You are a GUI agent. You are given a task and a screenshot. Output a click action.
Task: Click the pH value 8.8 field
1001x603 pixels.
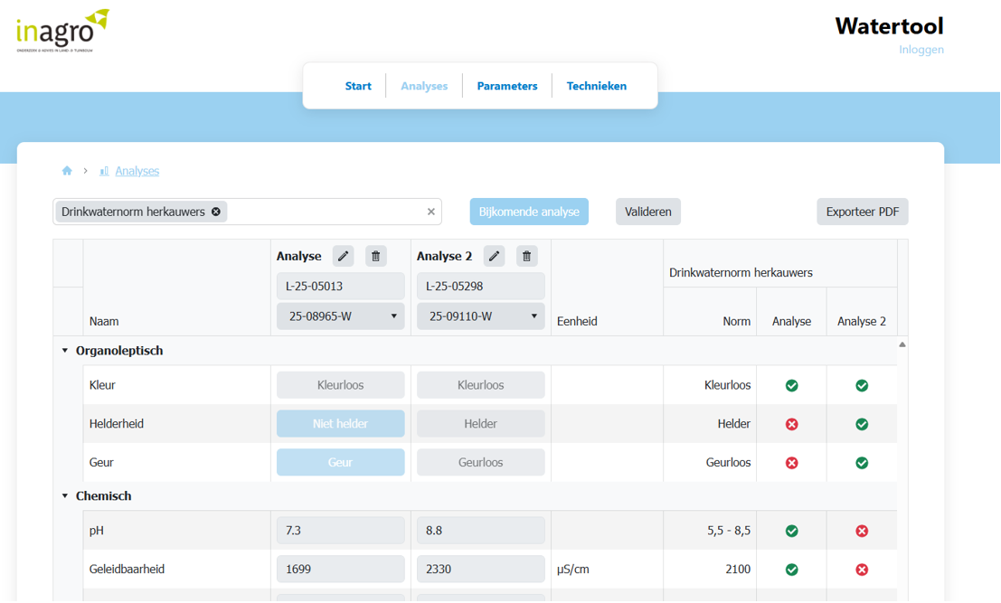point(481,531)
